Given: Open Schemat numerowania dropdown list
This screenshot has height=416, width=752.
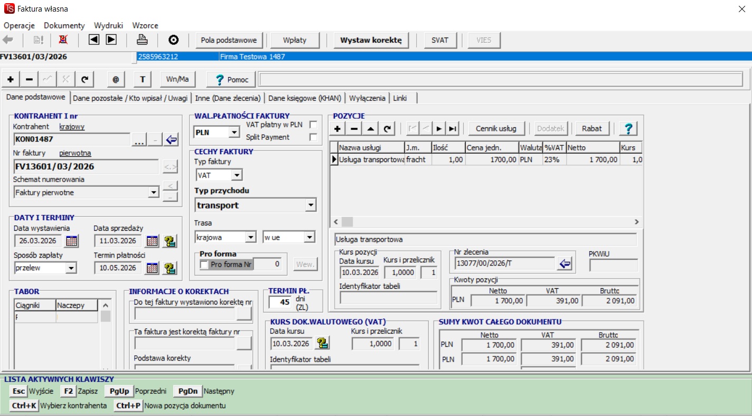Looking at the screenshot, I should point(153,193).
